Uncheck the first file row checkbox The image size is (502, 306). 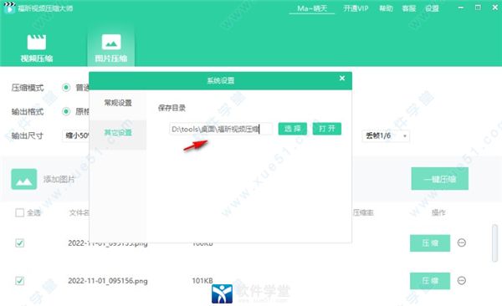pyautogui.click(x=19, y=243)
